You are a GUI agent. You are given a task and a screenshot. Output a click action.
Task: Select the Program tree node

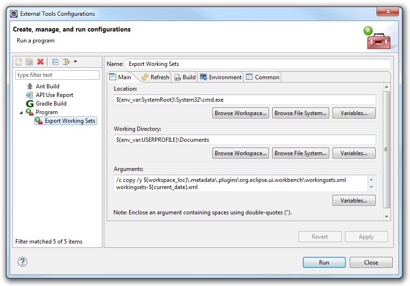(46, 112)
